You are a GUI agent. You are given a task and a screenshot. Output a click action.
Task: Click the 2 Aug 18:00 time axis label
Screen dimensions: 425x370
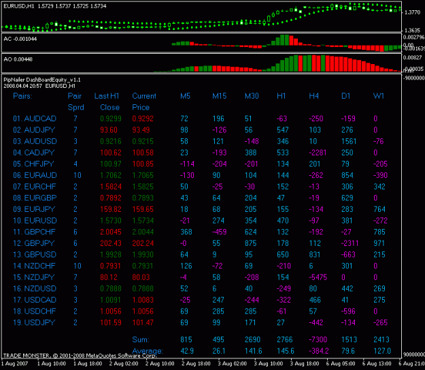pyautogui.click(x=196, y=363)
